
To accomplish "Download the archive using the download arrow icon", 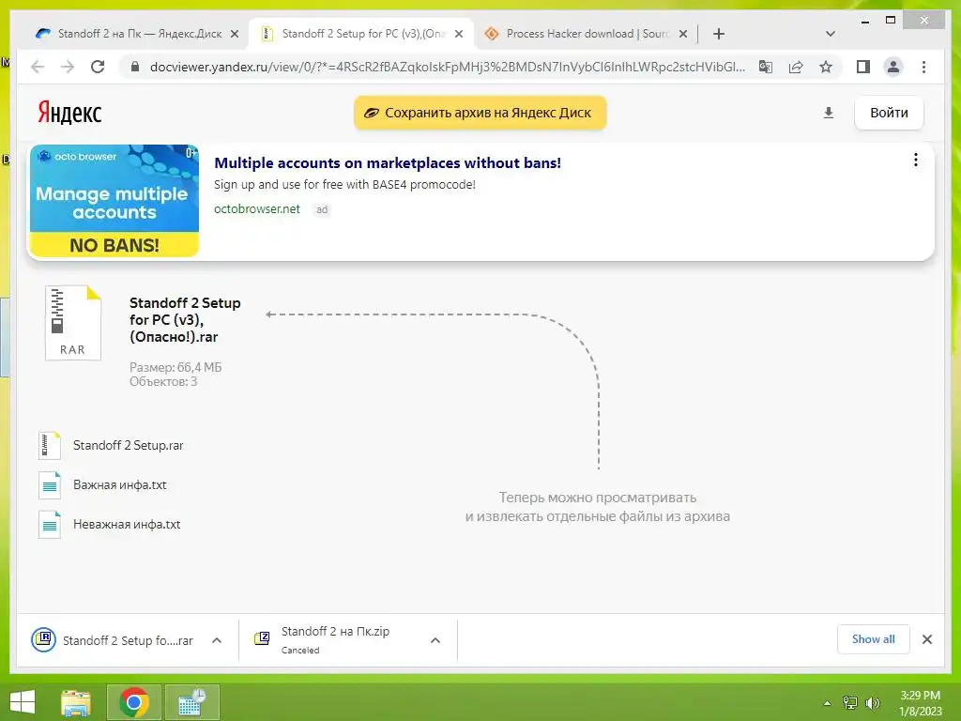I will click(828, 113).
